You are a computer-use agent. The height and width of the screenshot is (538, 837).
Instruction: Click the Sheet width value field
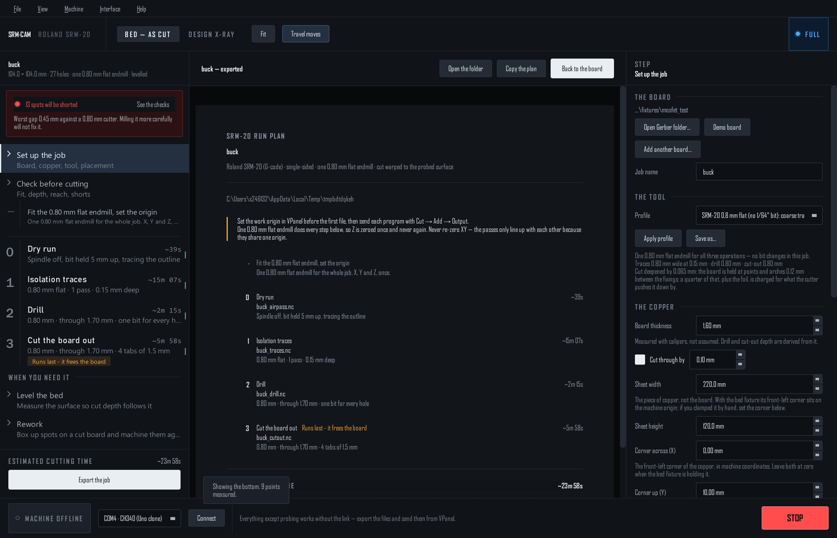click(754, 385)
